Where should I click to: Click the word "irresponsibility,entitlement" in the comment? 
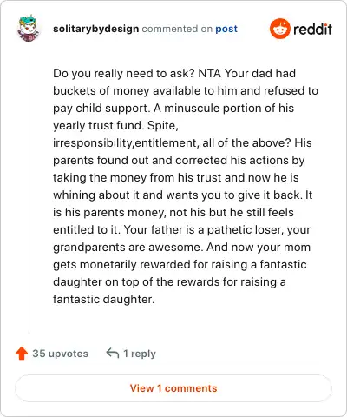pyautogui.click(x=126, y=143)
